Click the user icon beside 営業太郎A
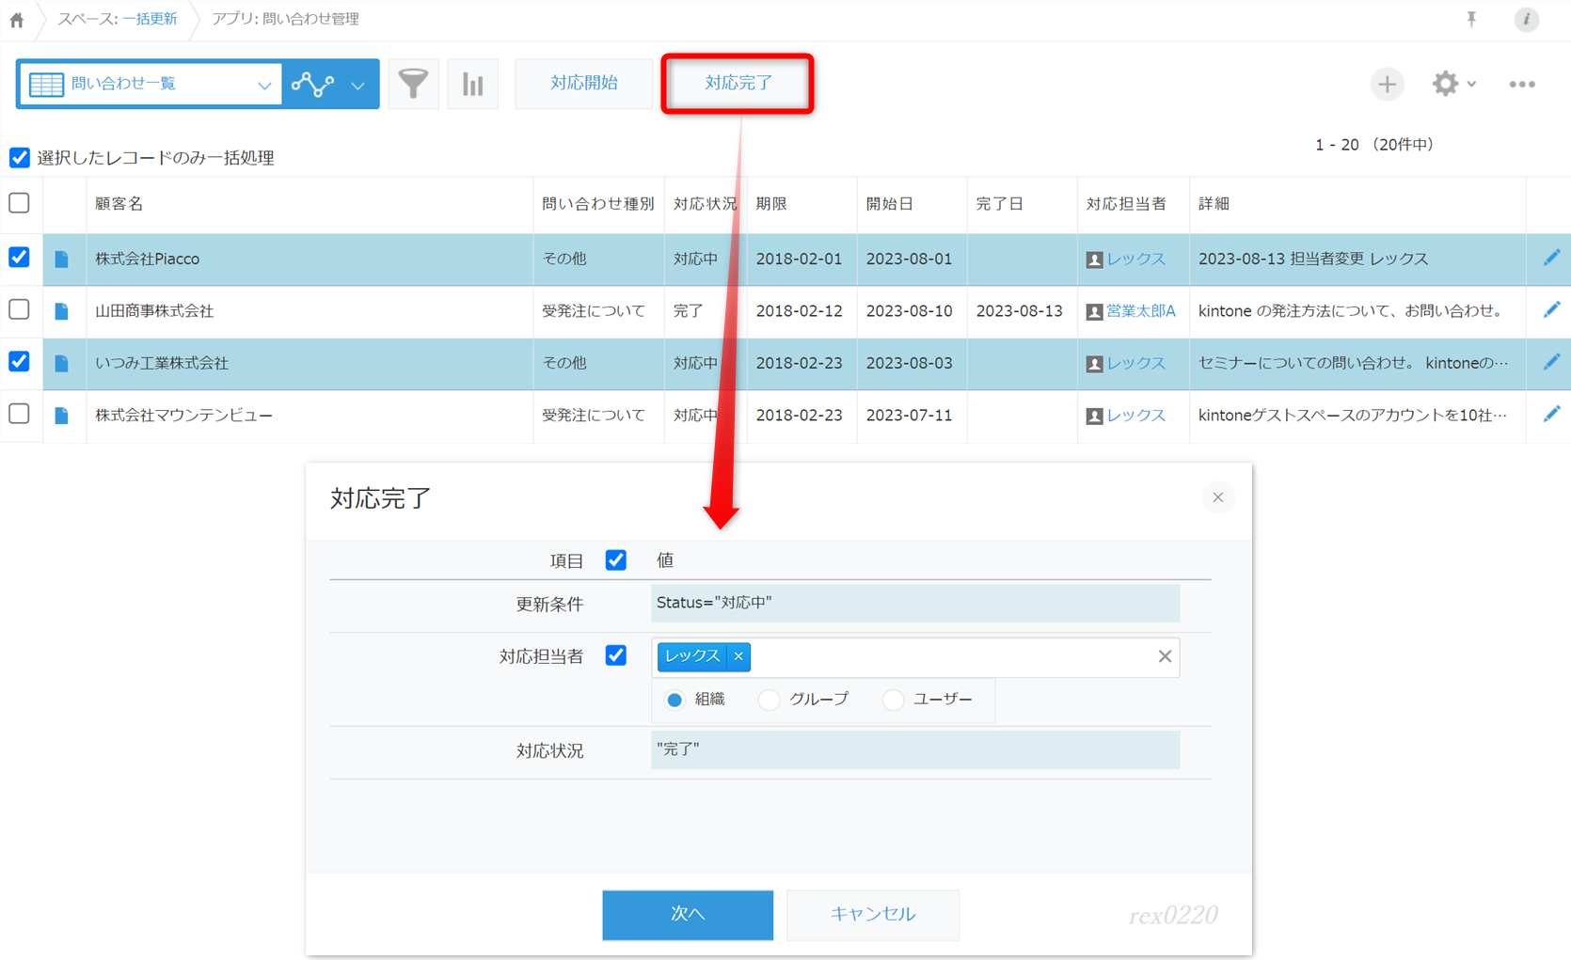The image size is (1571, 960). pyautogui.click(x=1094, y=311)
